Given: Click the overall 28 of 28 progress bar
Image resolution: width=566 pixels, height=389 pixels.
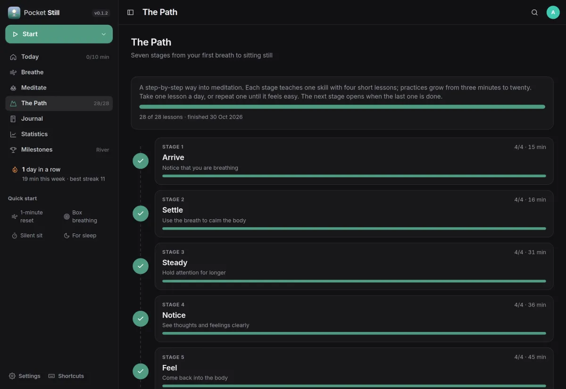Looking at the screenshot, I should point(342,107).
